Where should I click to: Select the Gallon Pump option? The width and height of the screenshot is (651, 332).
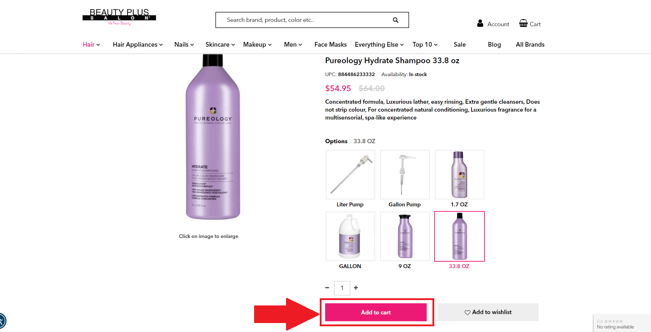[x=405, y=175]
